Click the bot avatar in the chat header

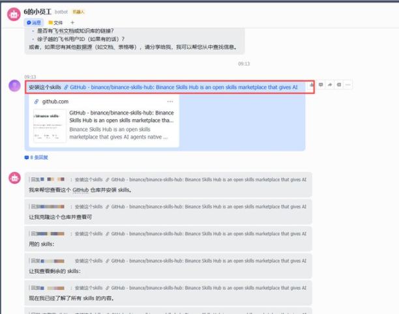(12, 16)
